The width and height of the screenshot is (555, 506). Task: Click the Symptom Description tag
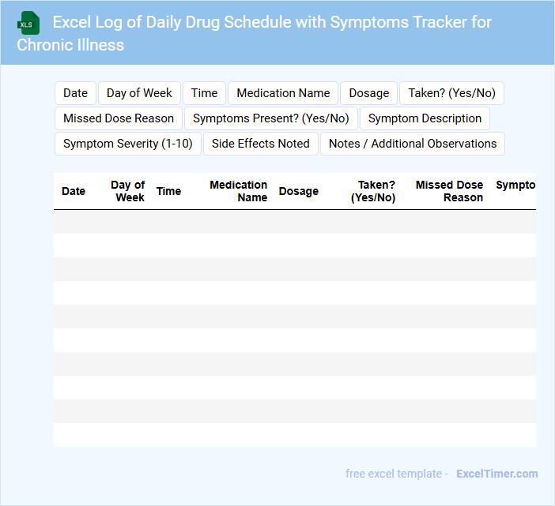(425, 118)
